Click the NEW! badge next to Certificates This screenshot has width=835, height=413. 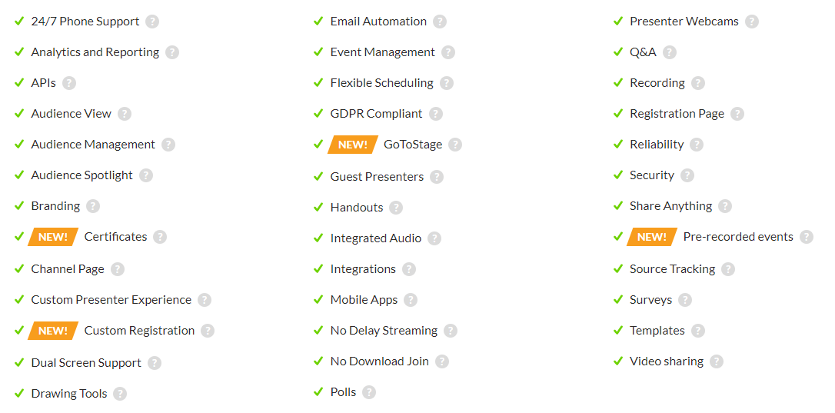[53, 237]
